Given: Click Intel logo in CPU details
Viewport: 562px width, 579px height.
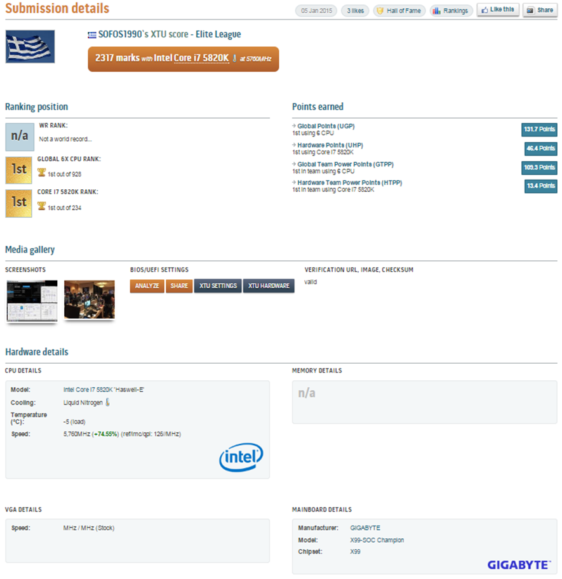Looking at the screenshot, I should pyautogui.click(x=241, y=457).
